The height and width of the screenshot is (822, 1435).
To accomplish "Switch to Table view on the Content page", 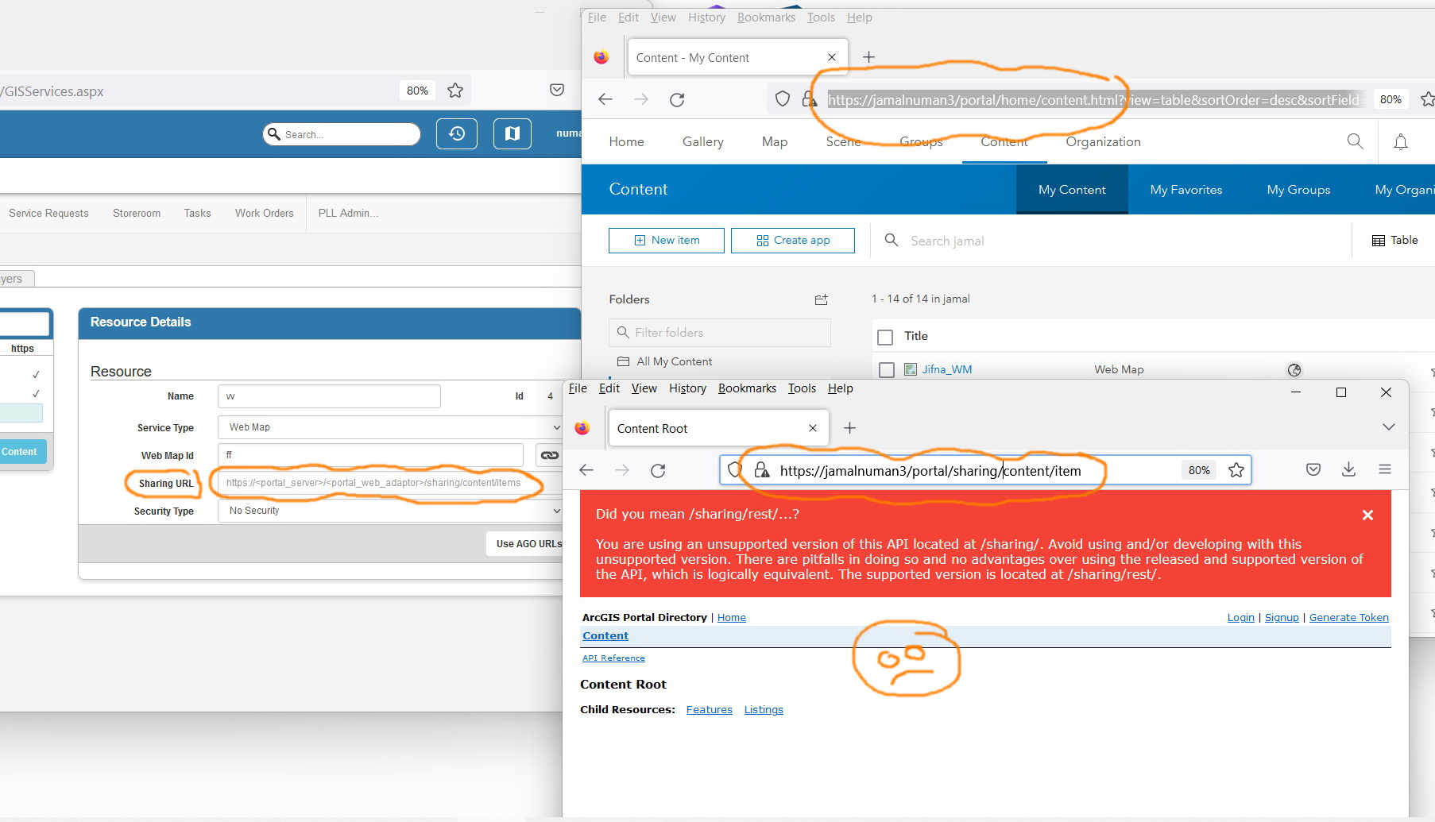I will tap(1394, 240).
